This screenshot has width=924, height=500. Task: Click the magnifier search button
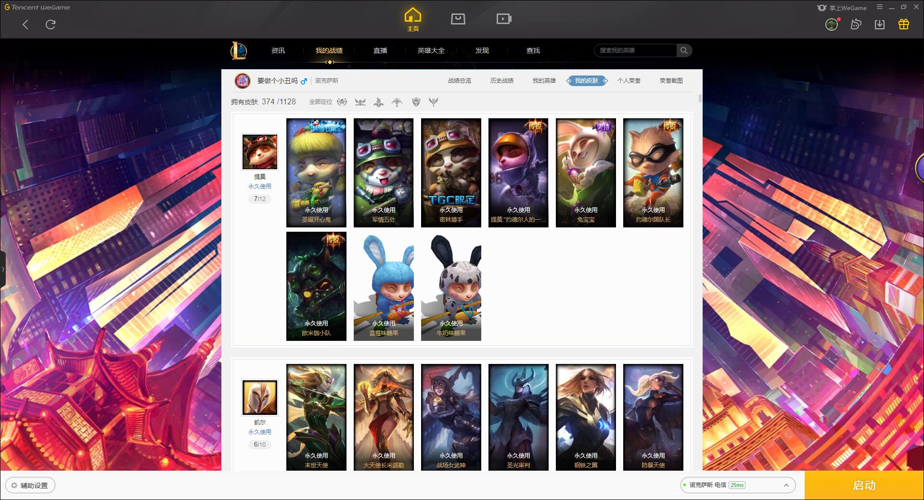684,50
